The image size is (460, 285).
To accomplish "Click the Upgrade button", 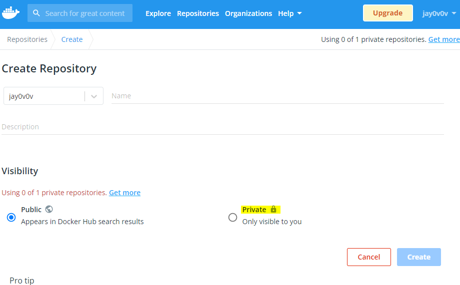I will [388, 13].
